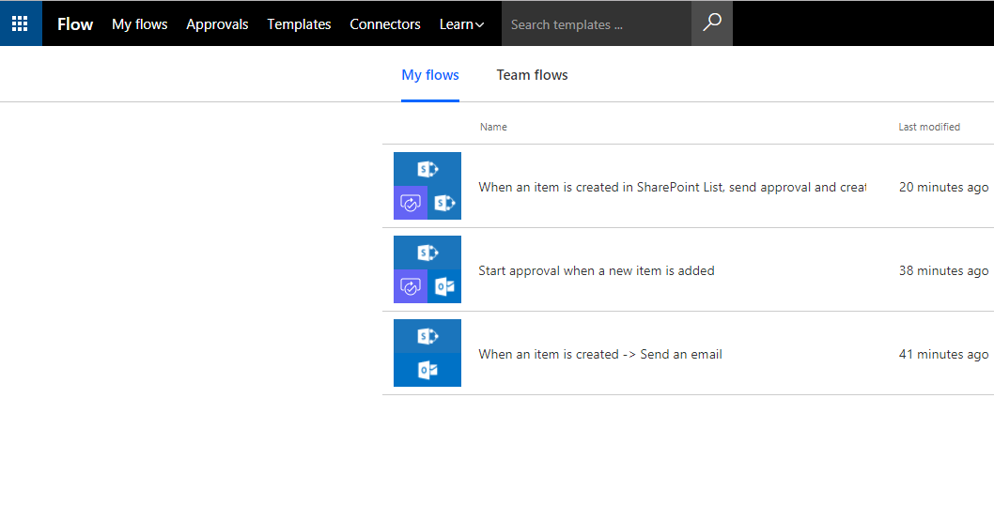Click the search magnifier button
994x521 pixels.
[x=712, y=23]
